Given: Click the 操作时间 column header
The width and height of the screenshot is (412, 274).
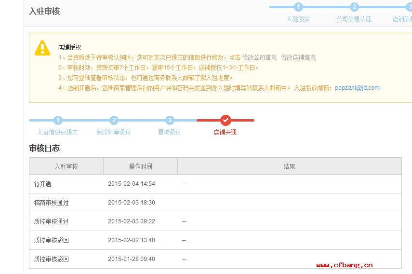Looking at the screenshot, I should (140, 166).
